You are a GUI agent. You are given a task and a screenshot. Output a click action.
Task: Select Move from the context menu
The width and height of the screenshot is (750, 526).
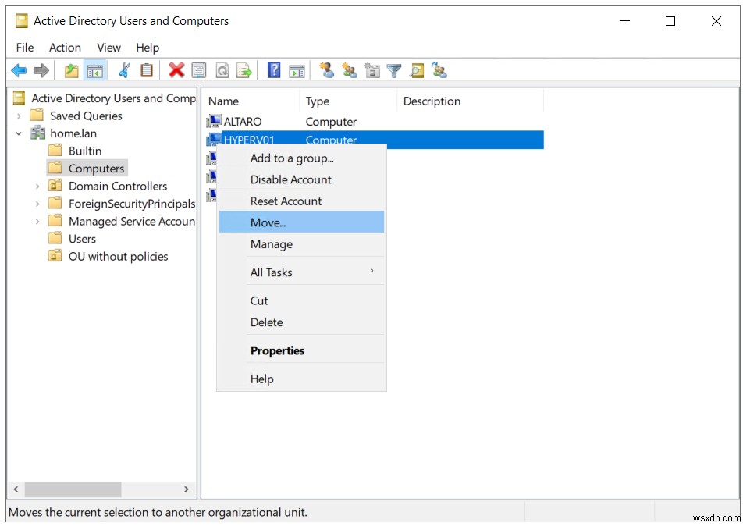[271, 222]
